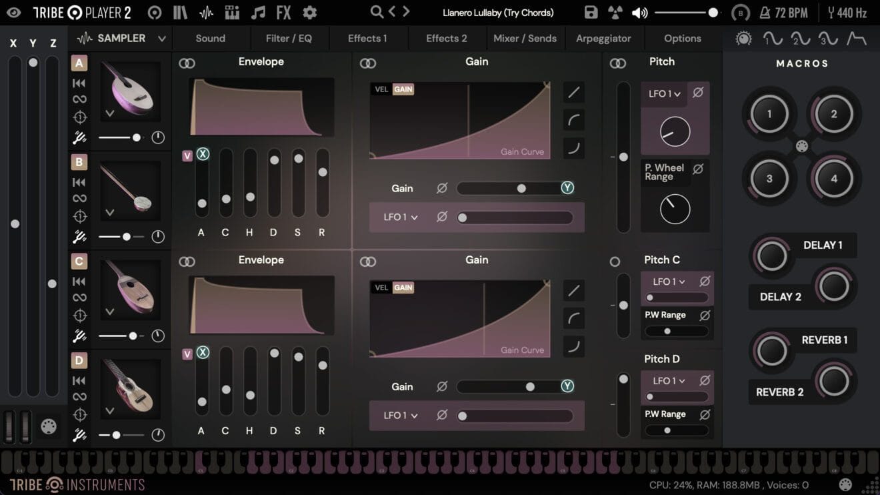This screenshot has width=880, height=495.
Task: Click the library browser icon in the toolbar
Action: coord(180,12)
